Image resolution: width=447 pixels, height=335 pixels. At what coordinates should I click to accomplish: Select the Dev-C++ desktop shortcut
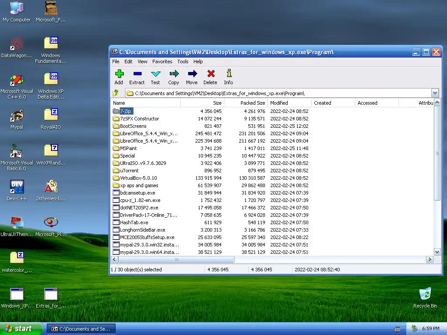coord(17,191)
